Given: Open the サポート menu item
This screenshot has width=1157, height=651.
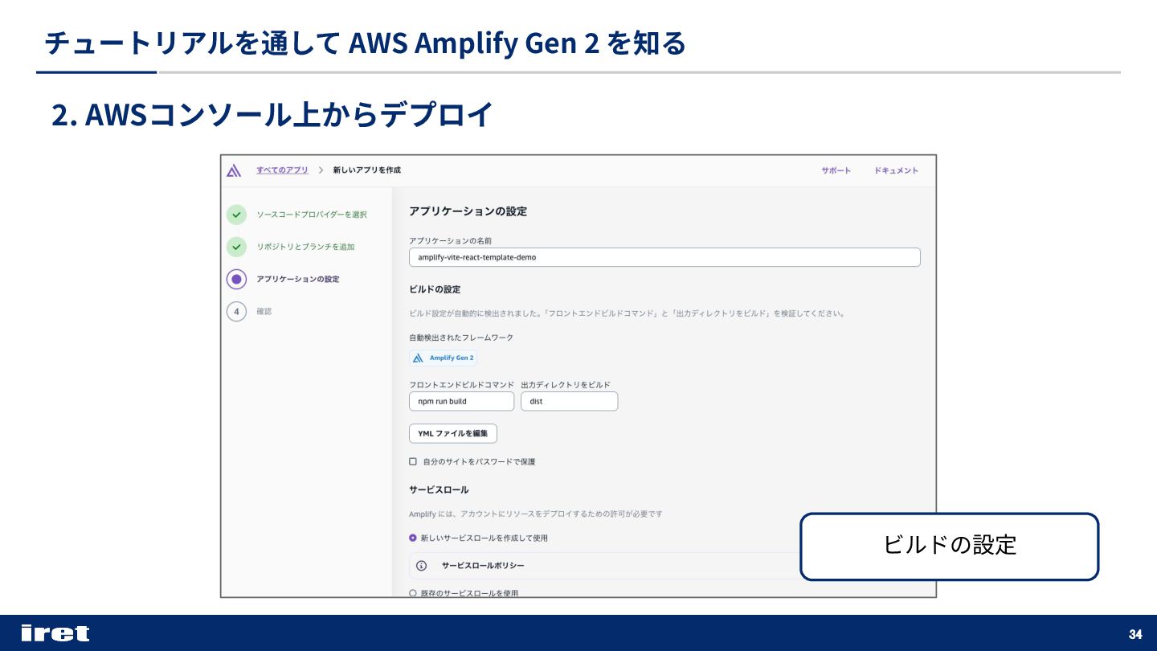Looking at the screenshot, I should (836, 170).
